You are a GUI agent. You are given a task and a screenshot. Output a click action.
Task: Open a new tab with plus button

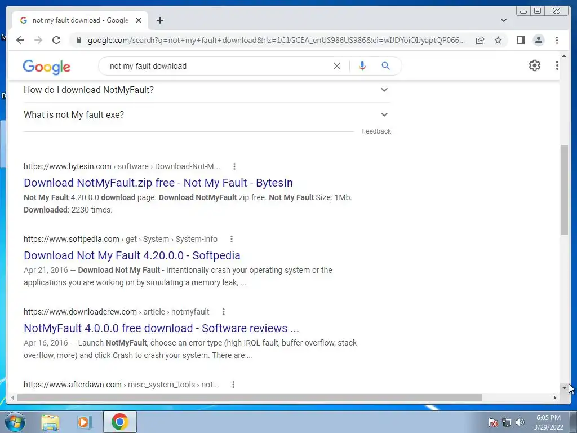(159, 20)
